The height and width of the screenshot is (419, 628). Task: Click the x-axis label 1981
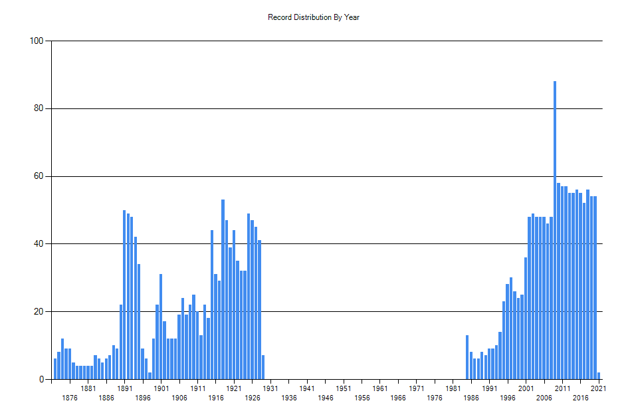pyautogui.click(x=453, y=388)
